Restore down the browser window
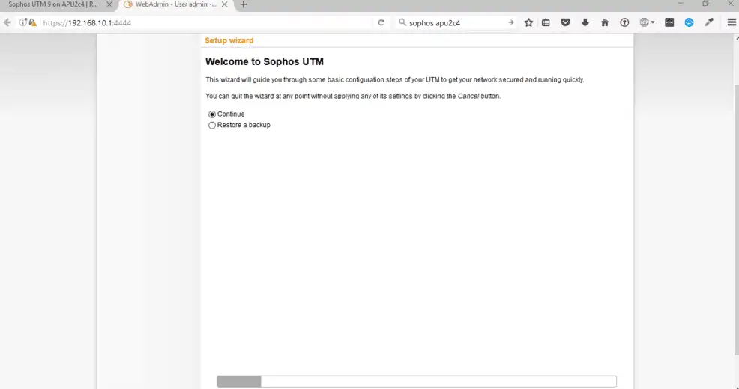 [x=705, y=4]
